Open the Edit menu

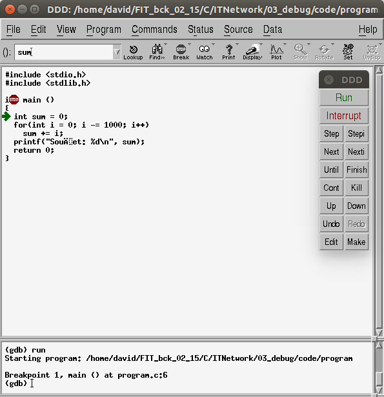pyautogui.click(x=38, y=30)
